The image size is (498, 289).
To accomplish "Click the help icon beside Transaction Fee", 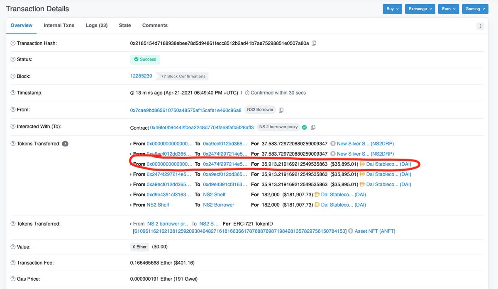I will [x=13, y=263].
